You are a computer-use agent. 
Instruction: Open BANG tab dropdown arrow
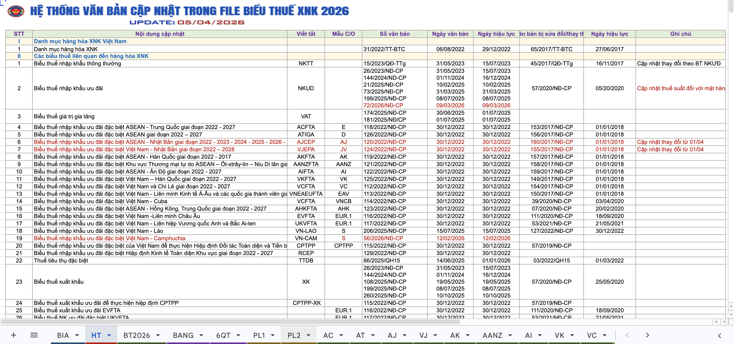tap(201, 335)
